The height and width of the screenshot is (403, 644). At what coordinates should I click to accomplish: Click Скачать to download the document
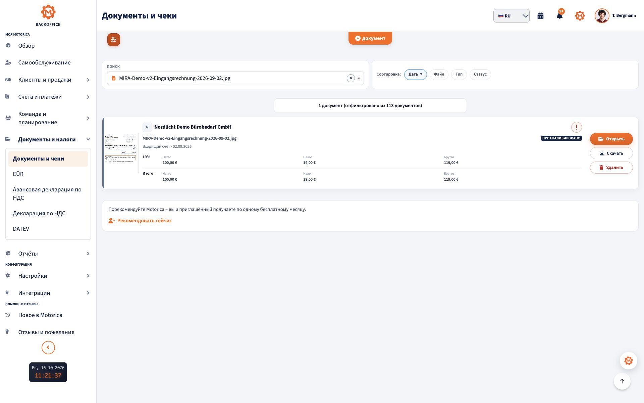point(611,153)
